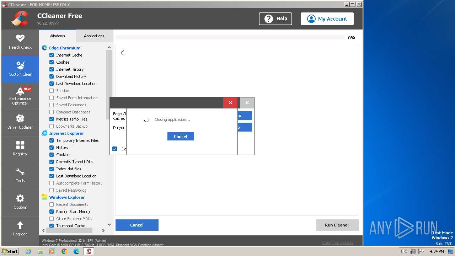Enable Saved Form Information
Image resolution: width=455 pixels, height=256 pixels.
[52, 98]
